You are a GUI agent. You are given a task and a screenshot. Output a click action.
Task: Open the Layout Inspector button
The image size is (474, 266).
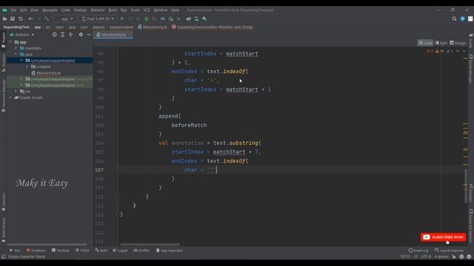click(449, 250)
